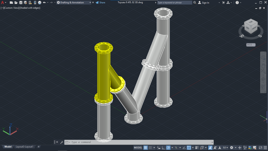Image resolution: width=268 pixels, height=151 pixels.
Task: Expand the Undo history dropdown arrow
Action: pyautogui.click(x=48, y=3)
